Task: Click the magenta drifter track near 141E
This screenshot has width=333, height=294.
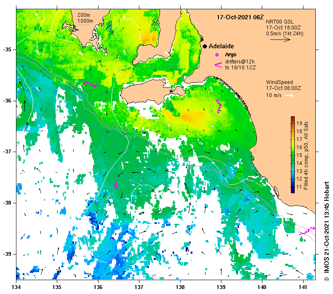Action: [307, 231]
